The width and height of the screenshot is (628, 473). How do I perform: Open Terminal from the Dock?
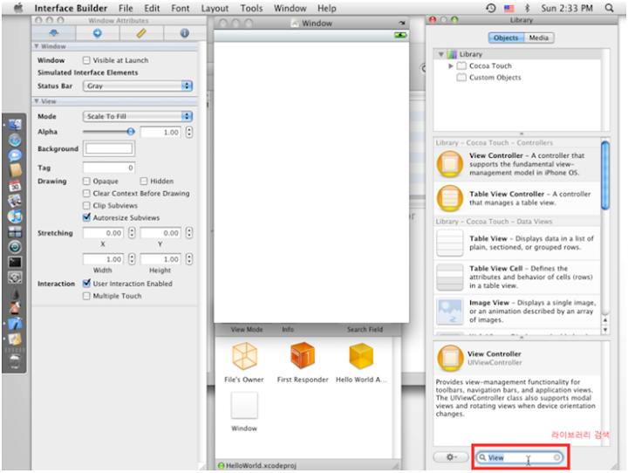tap(15, 262)
